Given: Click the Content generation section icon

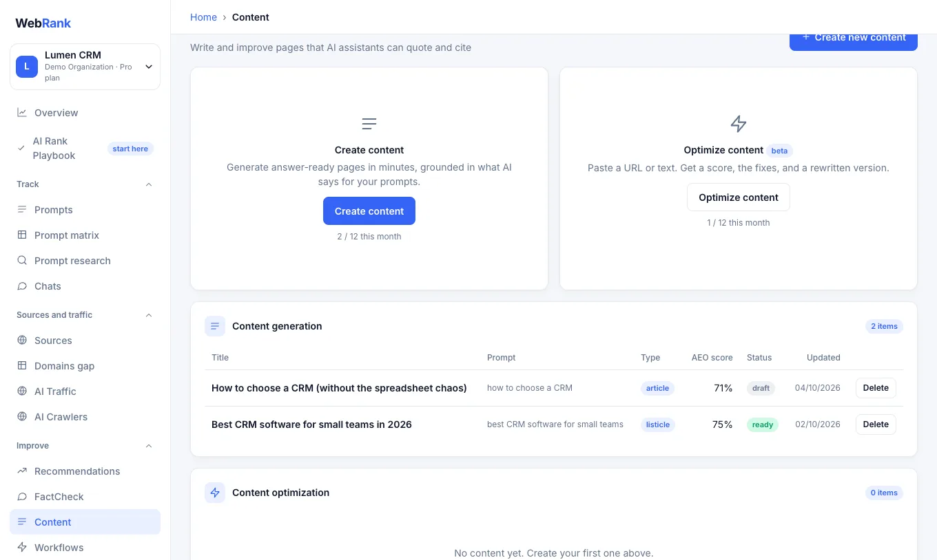Looking at the screenshot, I should (x=215, y=326).
